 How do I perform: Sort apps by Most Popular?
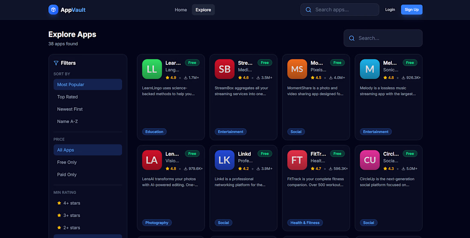click(x=88, y=85)
